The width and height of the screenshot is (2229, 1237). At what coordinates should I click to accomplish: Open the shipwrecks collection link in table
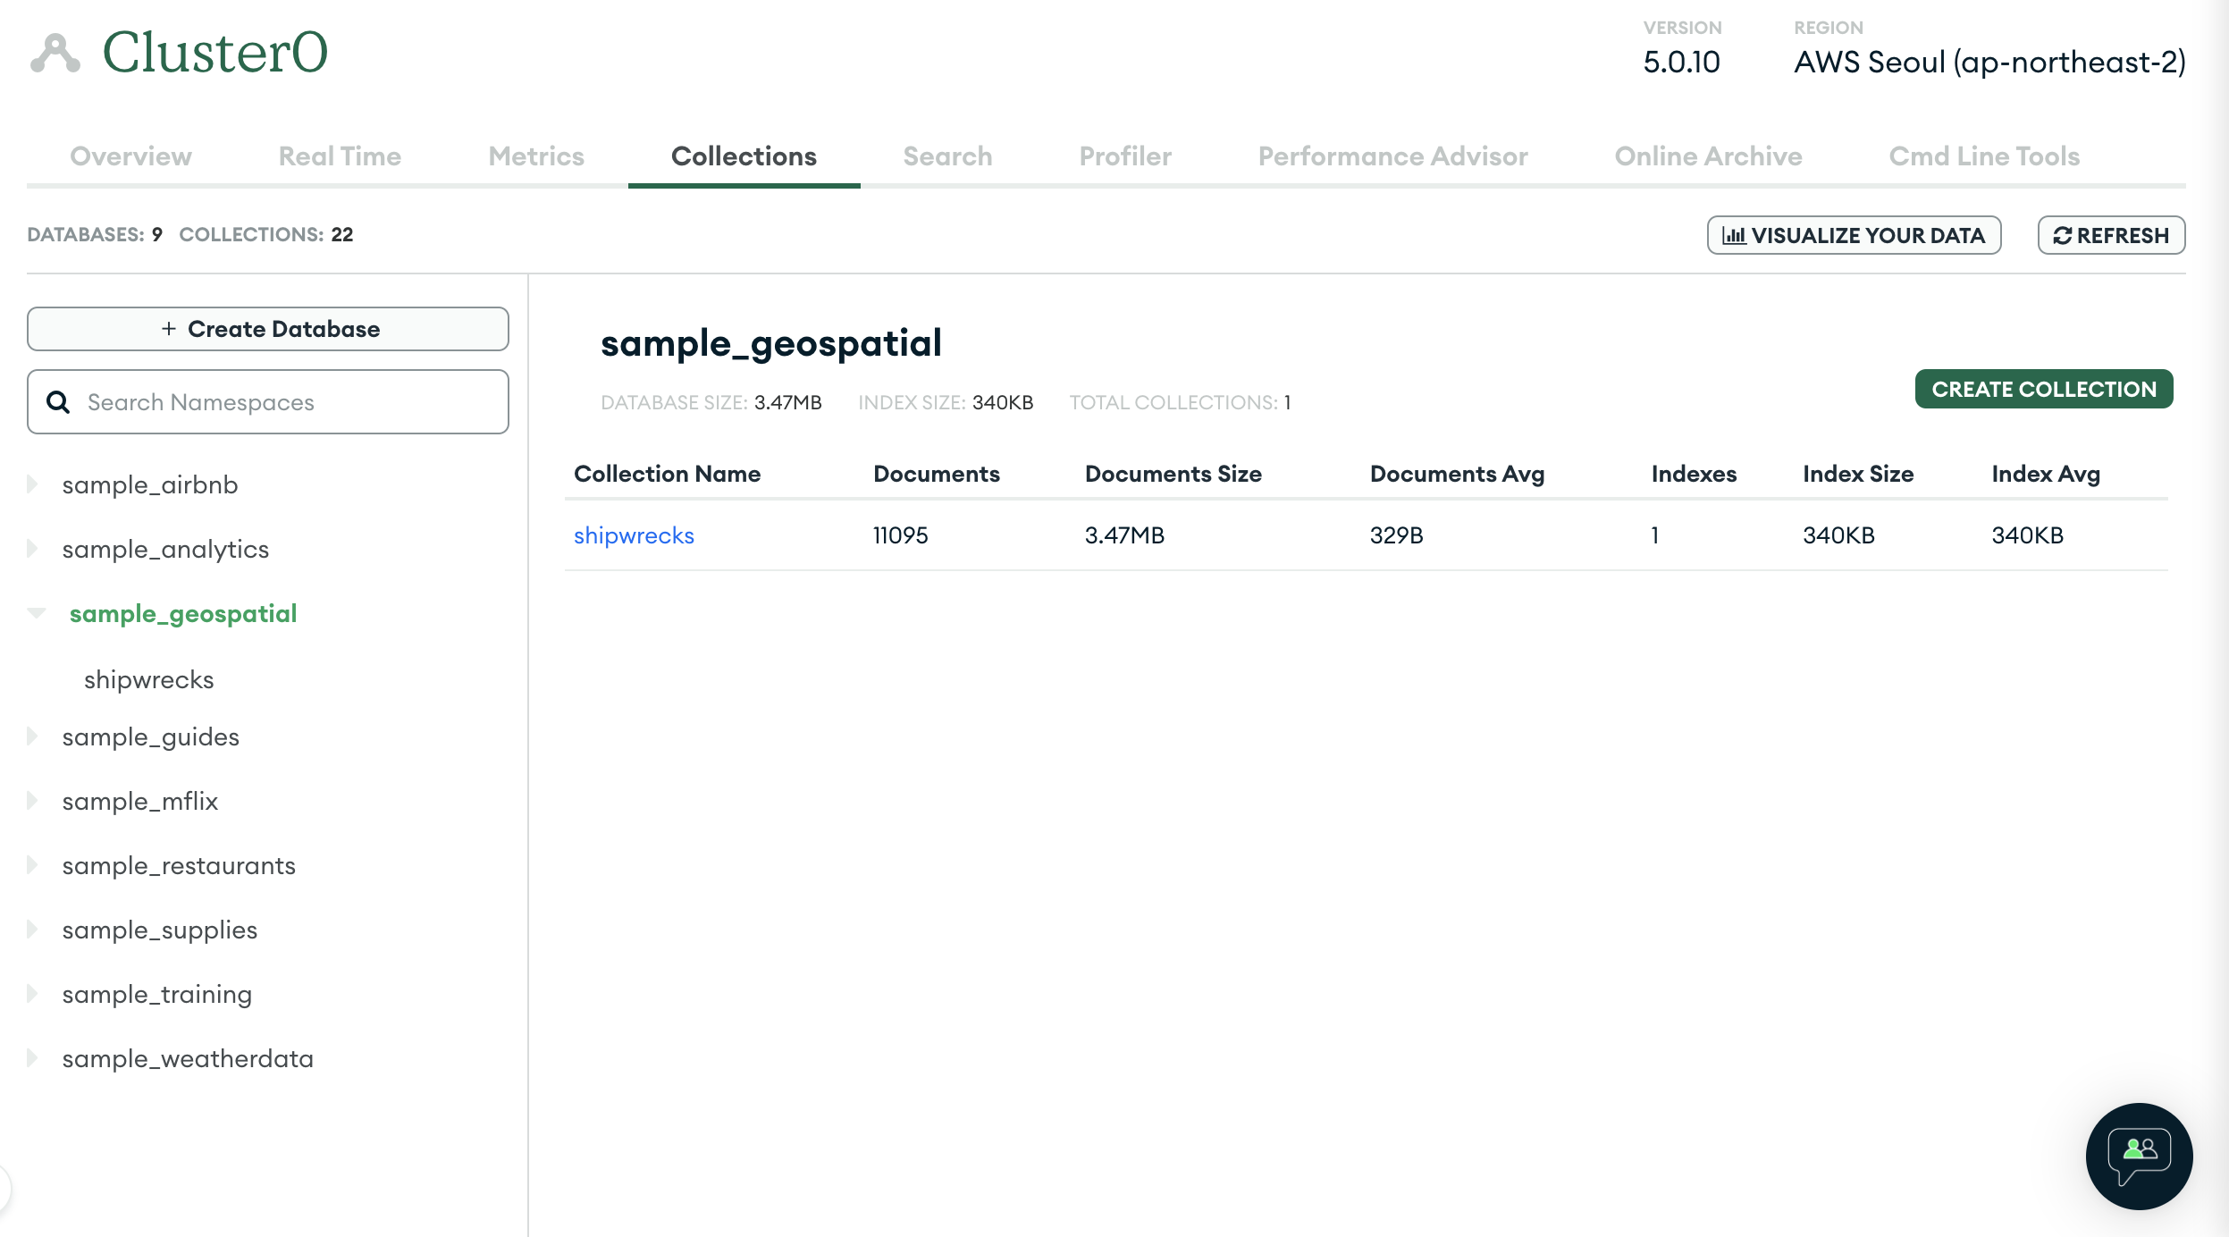point(634,535)
